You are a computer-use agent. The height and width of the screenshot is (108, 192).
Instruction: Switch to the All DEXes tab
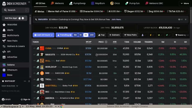point(40,3)
